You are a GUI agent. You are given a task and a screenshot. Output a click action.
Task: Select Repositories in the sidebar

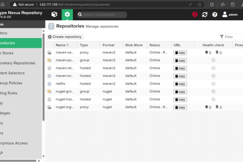coord(21,43)
